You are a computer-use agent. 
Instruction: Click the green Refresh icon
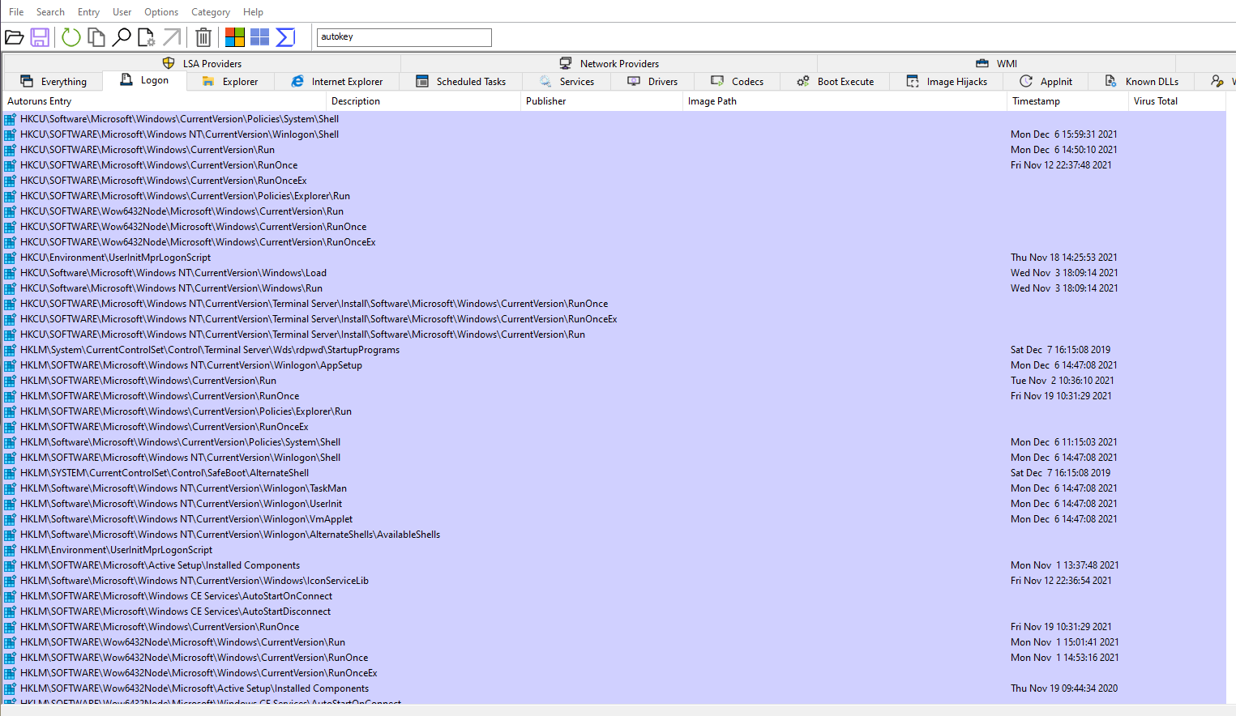pos(71,37)
